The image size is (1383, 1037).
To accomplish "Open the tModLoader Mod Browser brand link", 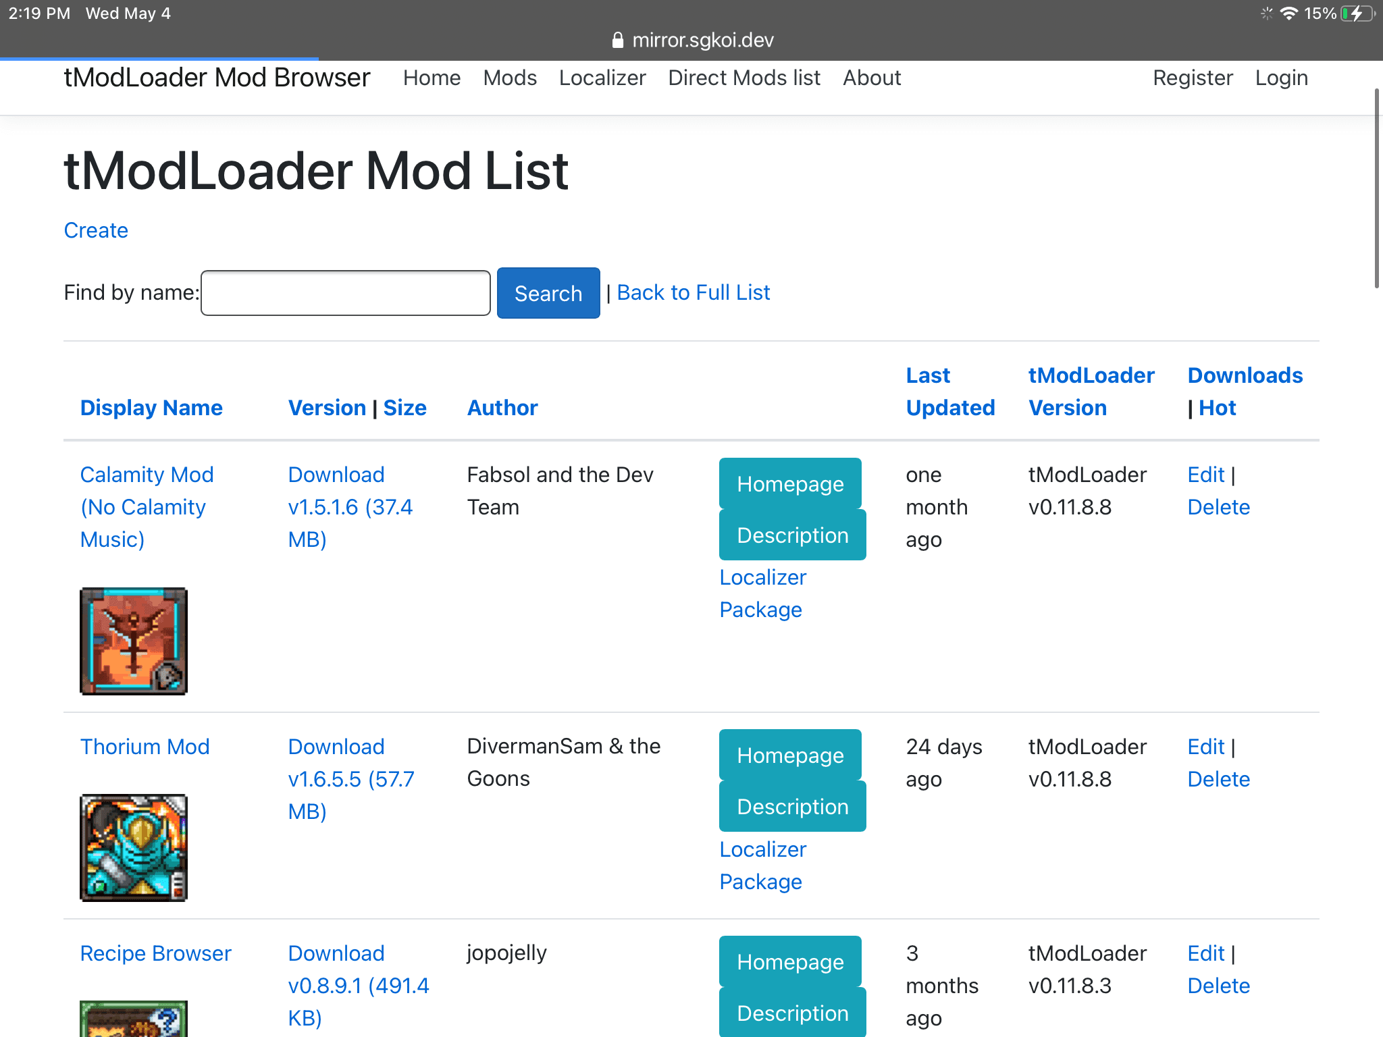I will pos(217,78).
